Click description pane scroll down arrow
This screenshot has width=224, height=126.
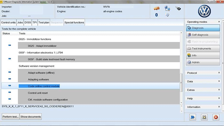click(x=181, y=111)
